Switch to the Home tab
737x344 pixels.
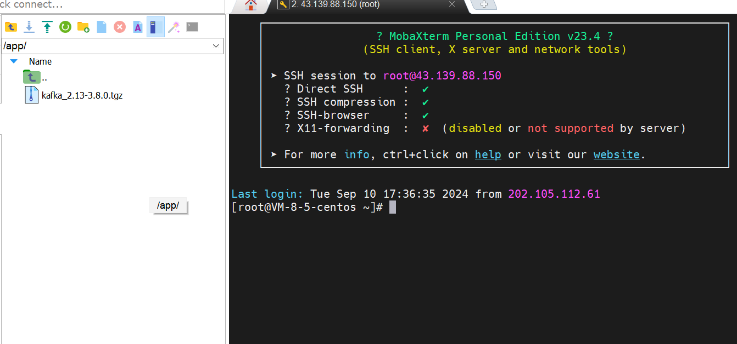tap(251, 5)
